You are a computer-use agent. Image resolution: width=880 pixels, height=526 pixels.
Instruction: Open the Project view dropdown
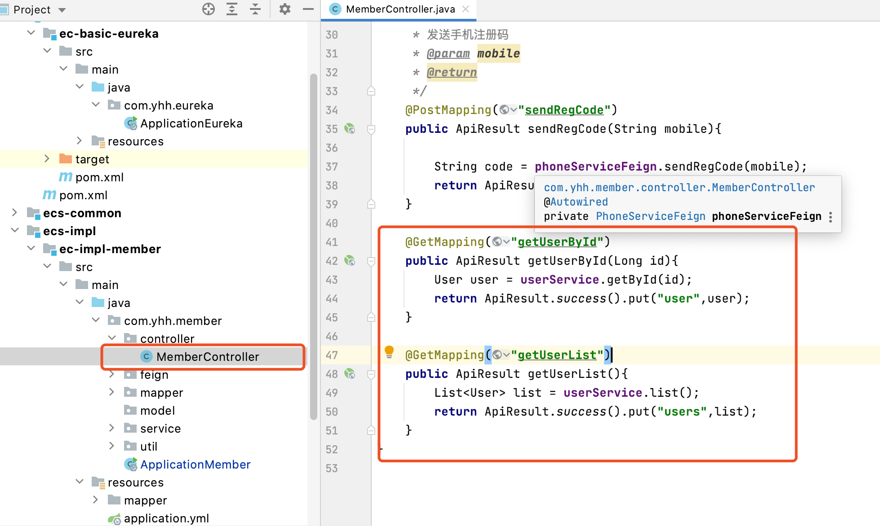(x=62, y=10)
